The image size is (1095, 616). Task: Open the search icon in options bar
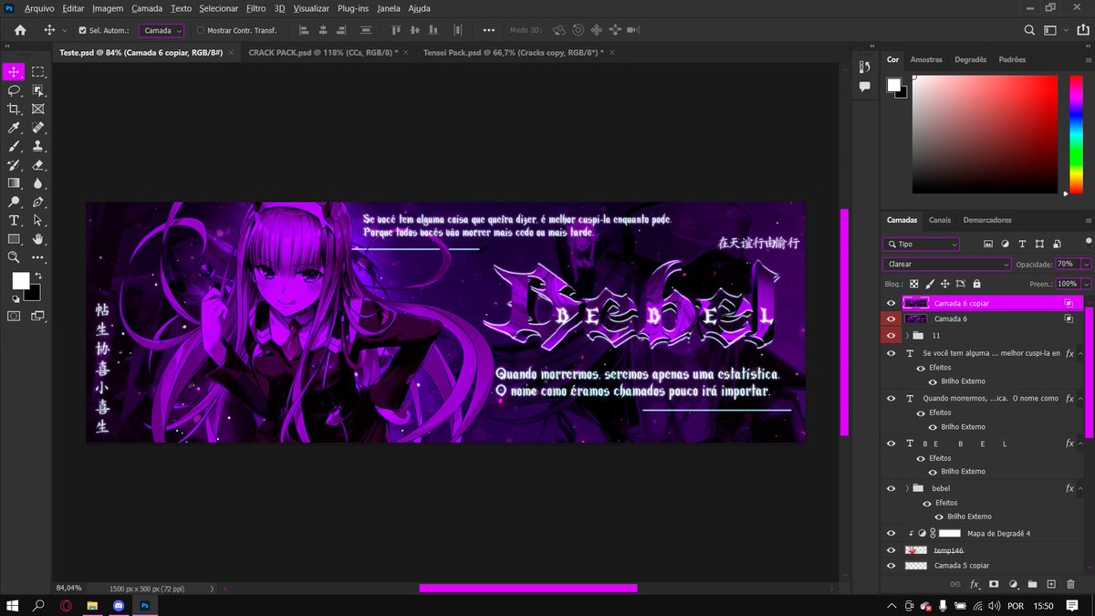(x=1029, y=30)
